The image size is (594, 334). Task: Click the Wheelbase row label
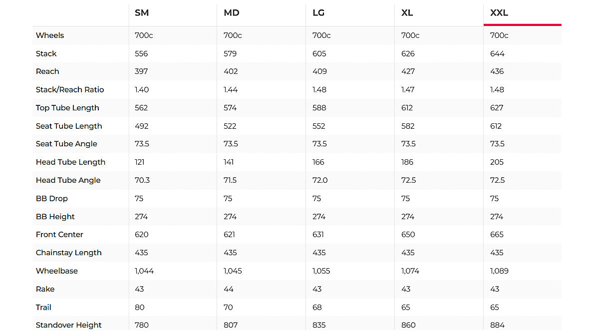click(x=57, y=271)
